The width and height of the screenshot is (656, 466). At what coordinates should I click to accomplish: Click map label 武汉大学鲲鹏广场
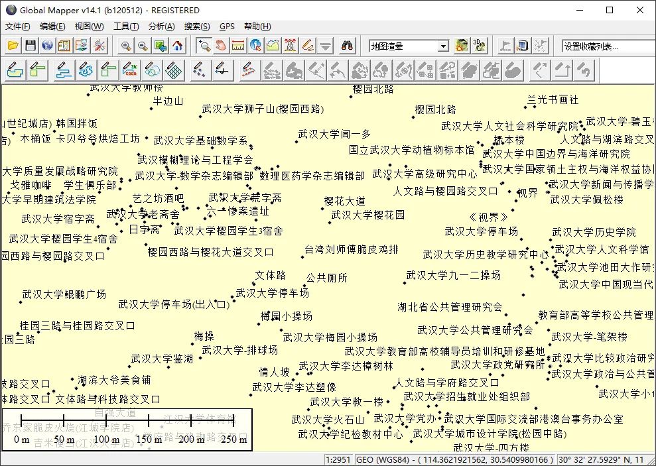[64, 294]
